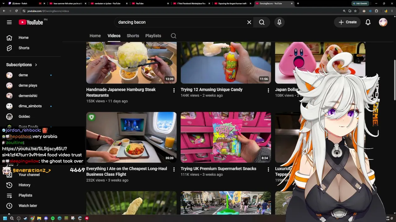Open the notifications bell
The image size is (396, 222).
[x=368, y=22]
